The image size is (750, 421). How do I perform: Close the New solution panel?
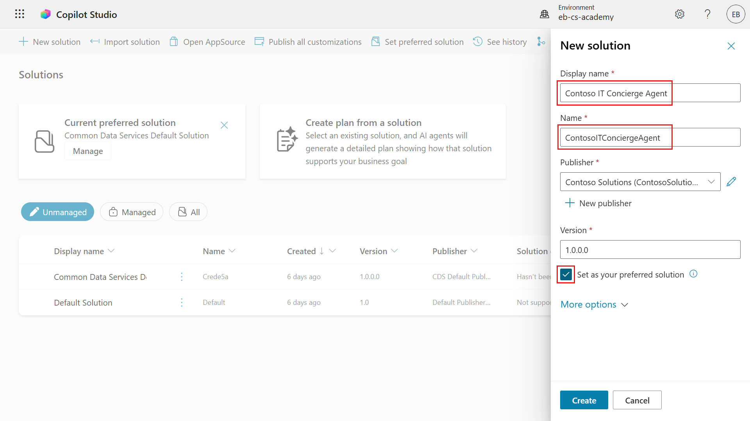731,46
